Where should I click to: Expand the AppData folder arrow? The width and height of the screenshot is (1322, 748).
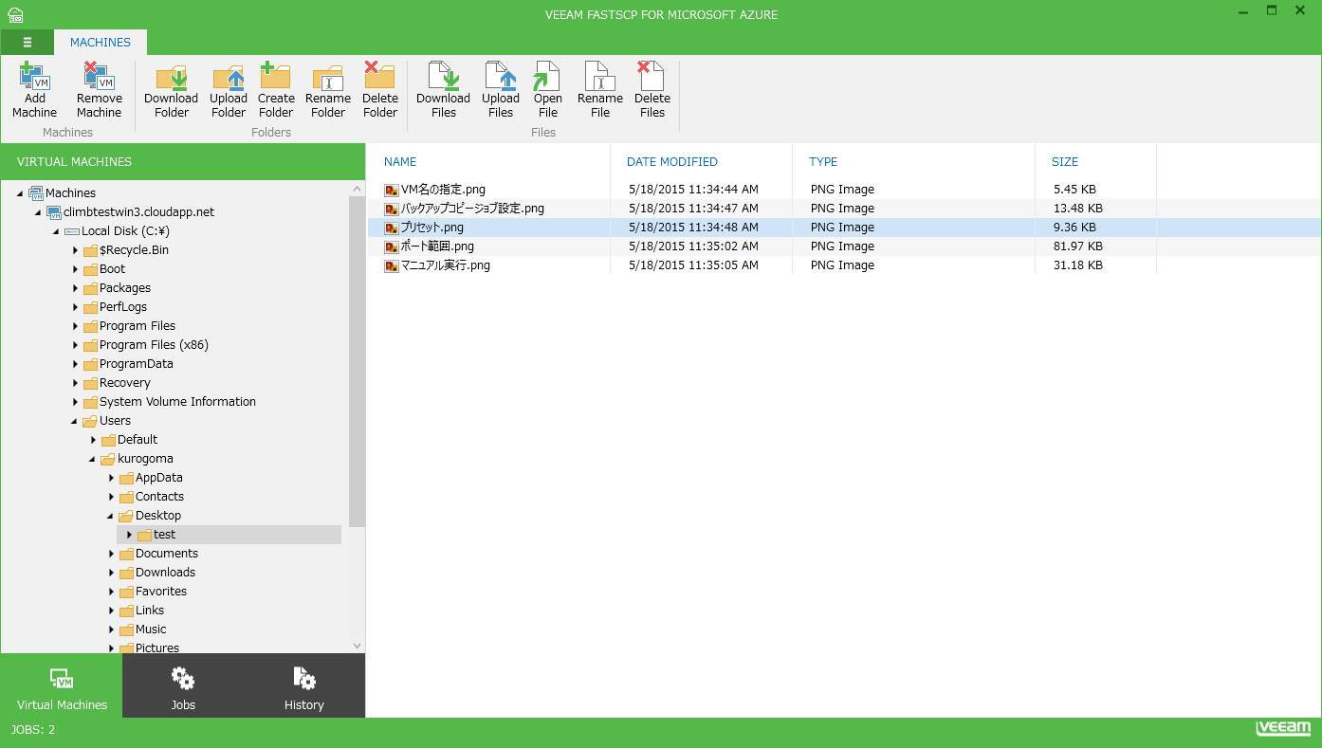point(111,478)
